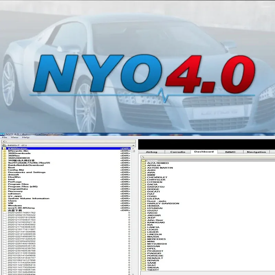This screenshot has height=275, width=275.
Task: Select the 'Documents and Settings' folder row
Action: coord(66,173)
